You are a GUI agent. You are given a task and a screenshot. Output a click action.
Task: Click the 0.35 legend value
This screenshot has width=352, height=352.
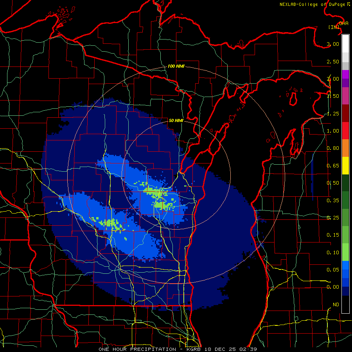pos(333,201)
